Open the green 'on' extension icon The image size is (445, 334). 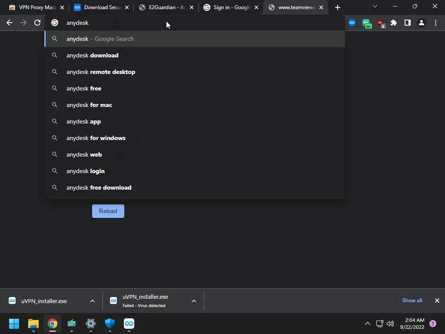tap(367, 23)
